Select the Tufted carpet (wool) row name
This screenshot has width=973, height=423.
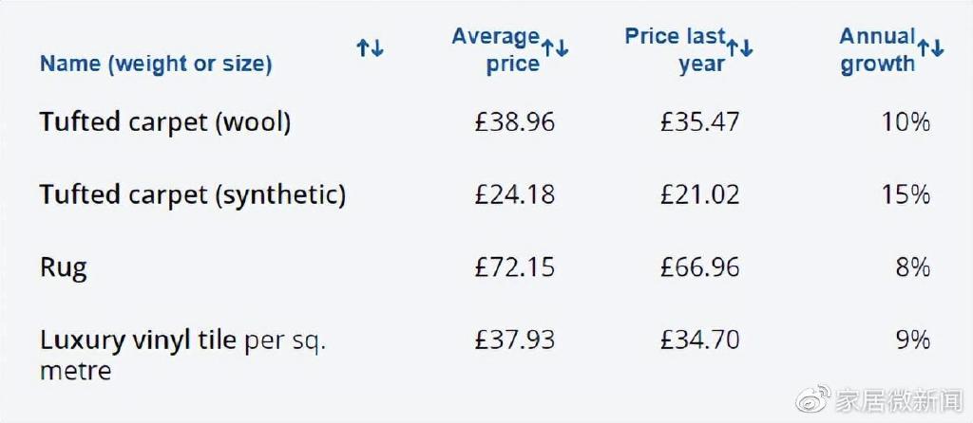tap(165, 122)
